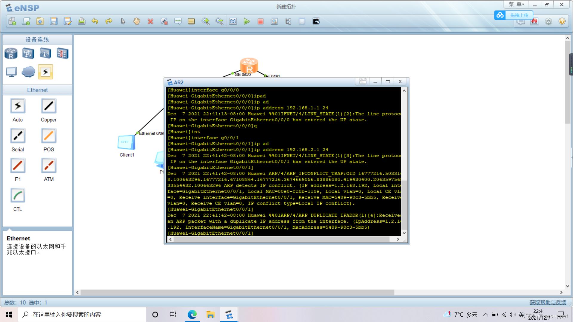Open Cortana circle icon on taskbar
This screenshot has width=573, height=322.
155,315
